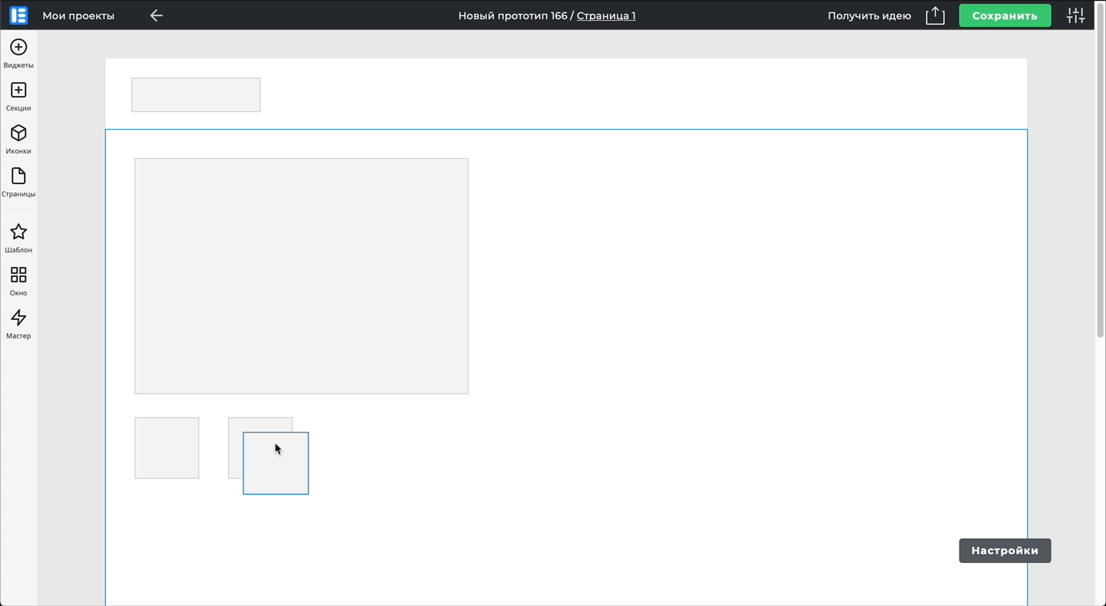Open the Мастер lightning icon
The width and height of the screenshot is (1106, 606).
point(18,324)
